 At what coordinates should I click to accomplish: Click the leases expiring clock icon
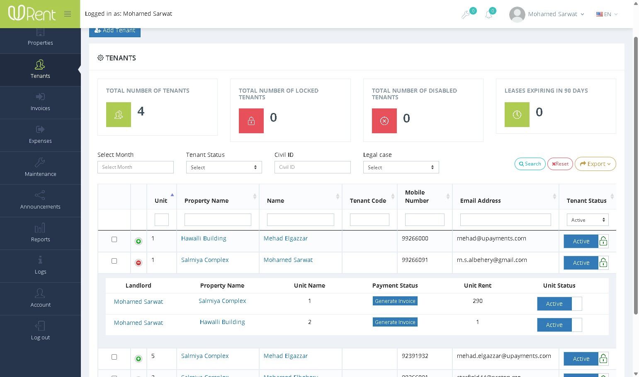pyautogui.click(x=517, y=115)
